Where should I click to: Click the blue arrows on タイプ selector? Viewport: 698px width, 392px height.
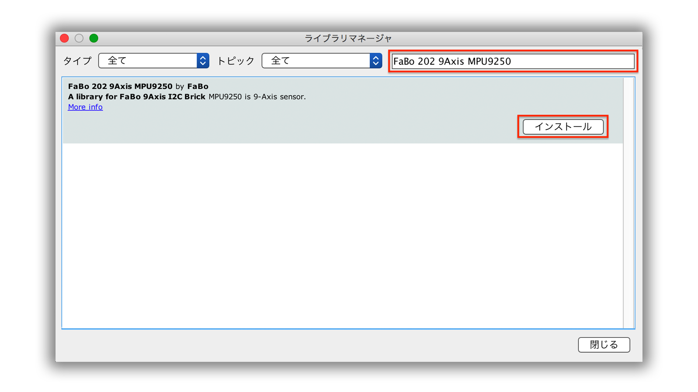pos(203,61)
